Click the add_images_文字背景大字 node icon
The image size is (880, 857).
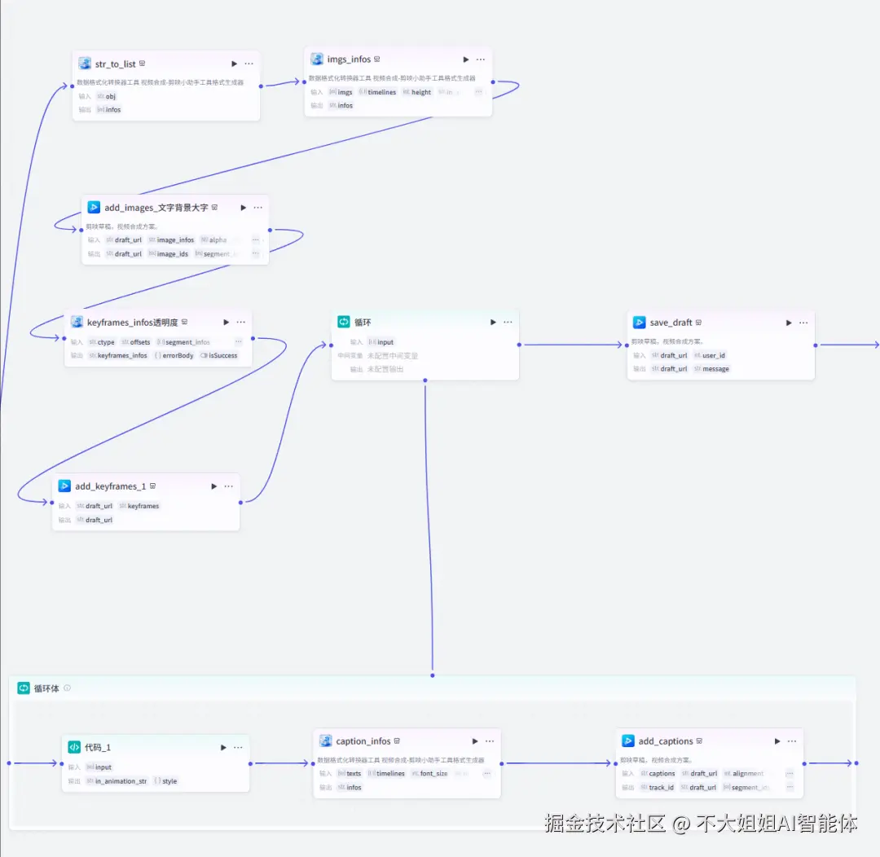[x=94, y=207]
